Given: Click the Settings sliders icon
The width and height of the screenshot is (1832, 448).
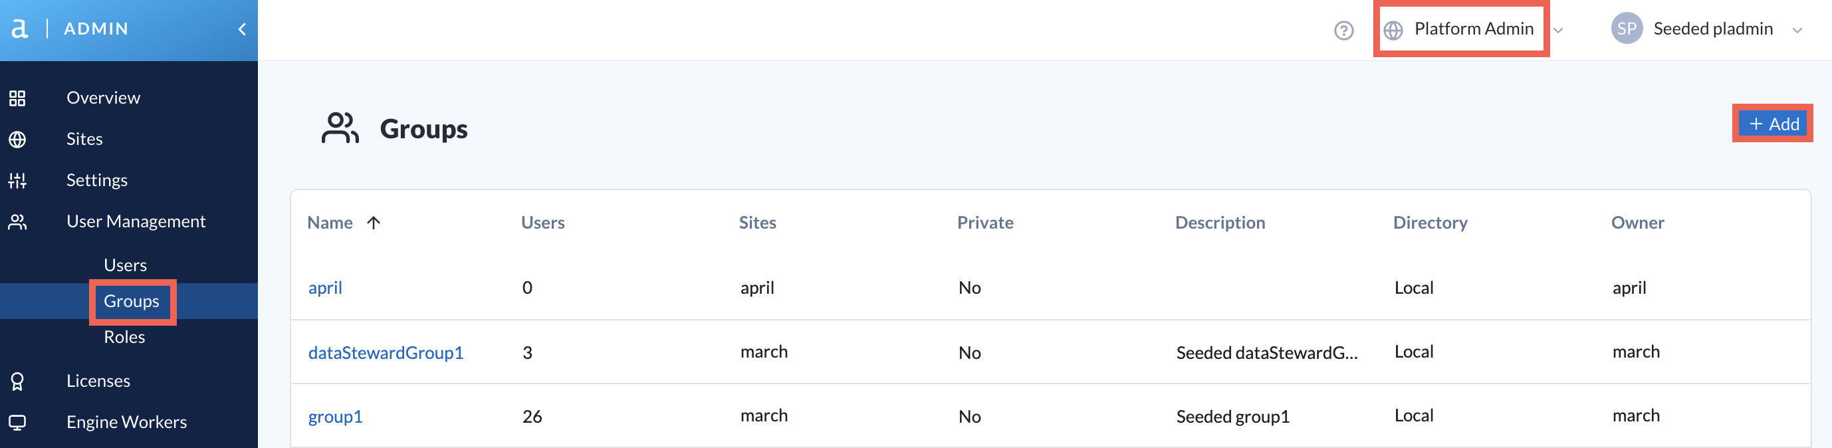Looking at the screenshot, I should 17,181.
